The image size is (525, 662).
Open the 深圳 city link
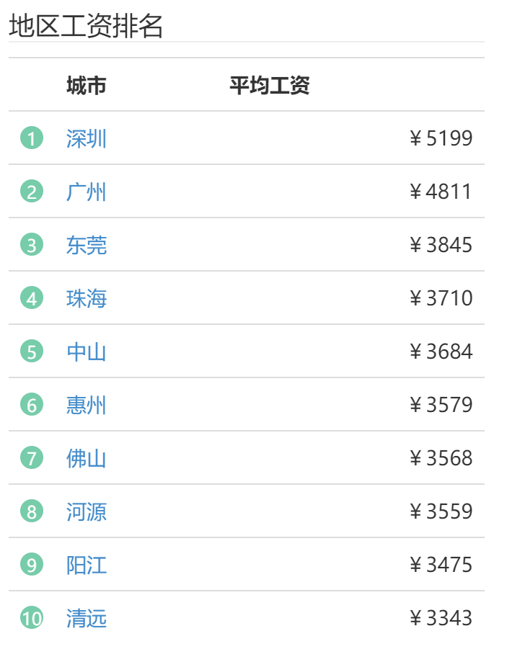pos(87,138)
